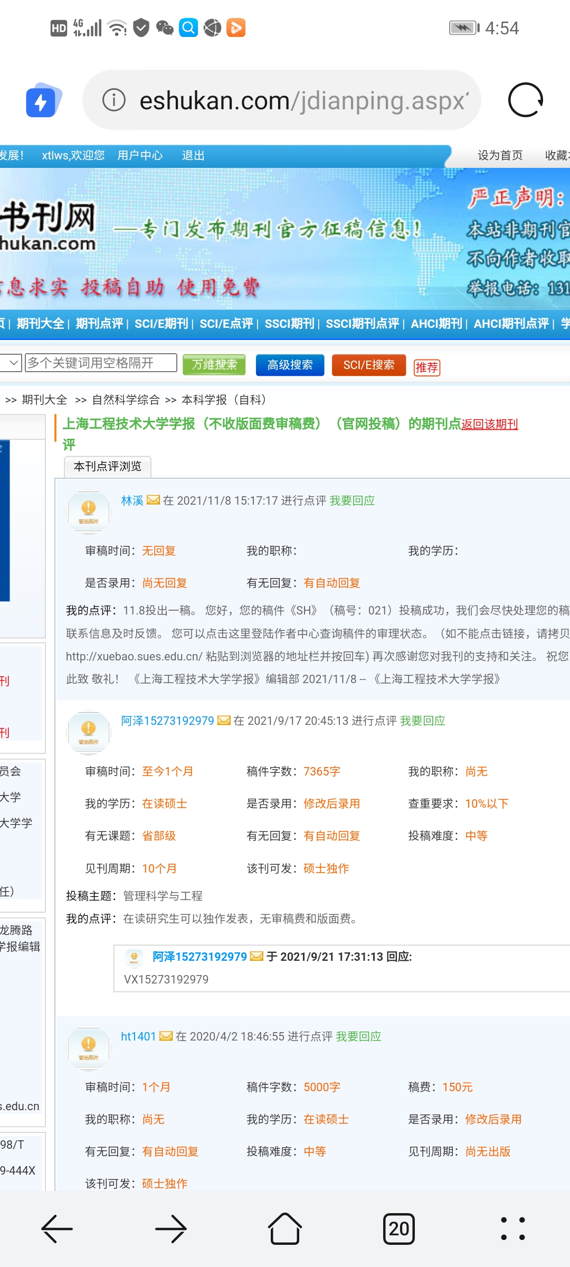Image resolution: width=570 pixels, height=1267 pixels.
Task: Select the 本刊点评浏览 tab
Action: 108,467
